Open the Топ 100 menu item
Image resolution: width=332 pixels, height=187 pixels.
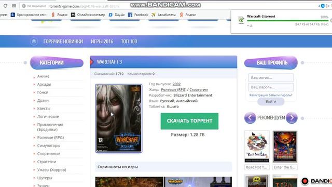[x=129, y=42]
